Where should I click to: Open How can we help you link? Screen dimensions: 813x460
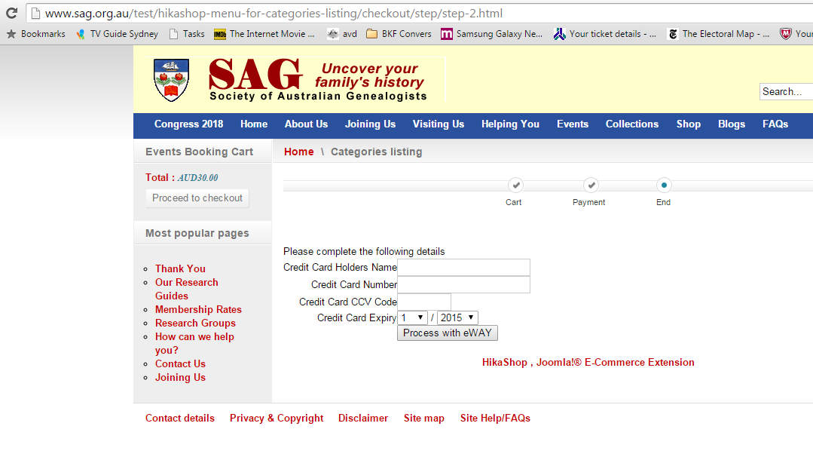pos(194,343)
